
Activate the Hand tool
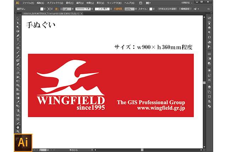(18, 127)
